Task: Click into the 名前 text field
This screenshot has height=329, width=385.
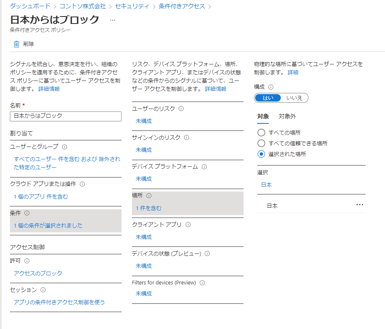Action: (x=66, y=116)
